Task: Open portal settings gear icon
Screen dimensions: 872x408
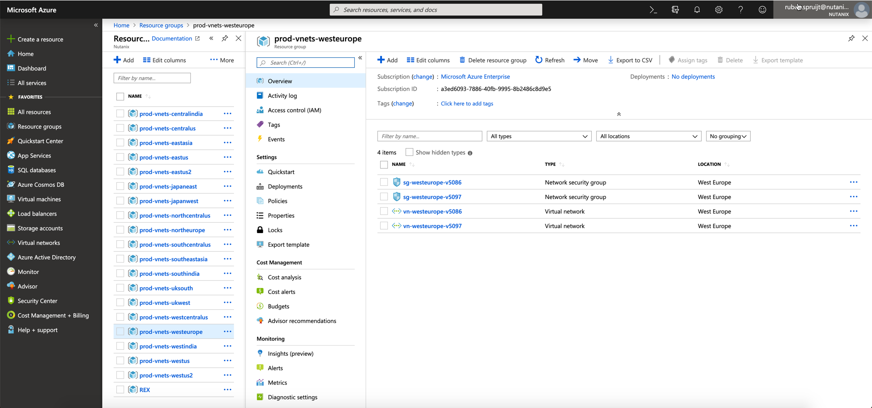Action: coord(718,10)
